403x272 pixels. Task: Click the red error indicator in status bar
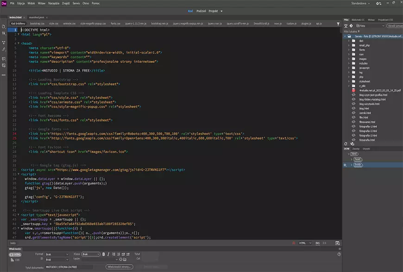pyautogui.click(x=294, y=243)
